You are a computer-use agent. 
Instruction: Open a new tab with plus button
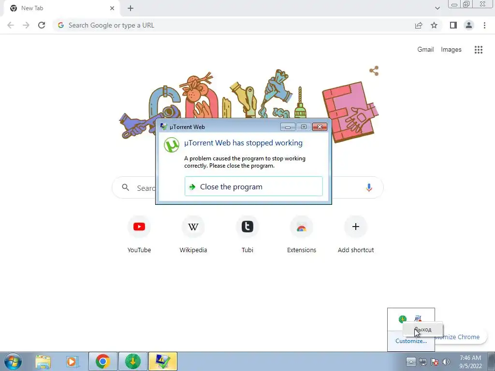coord(131,9)
